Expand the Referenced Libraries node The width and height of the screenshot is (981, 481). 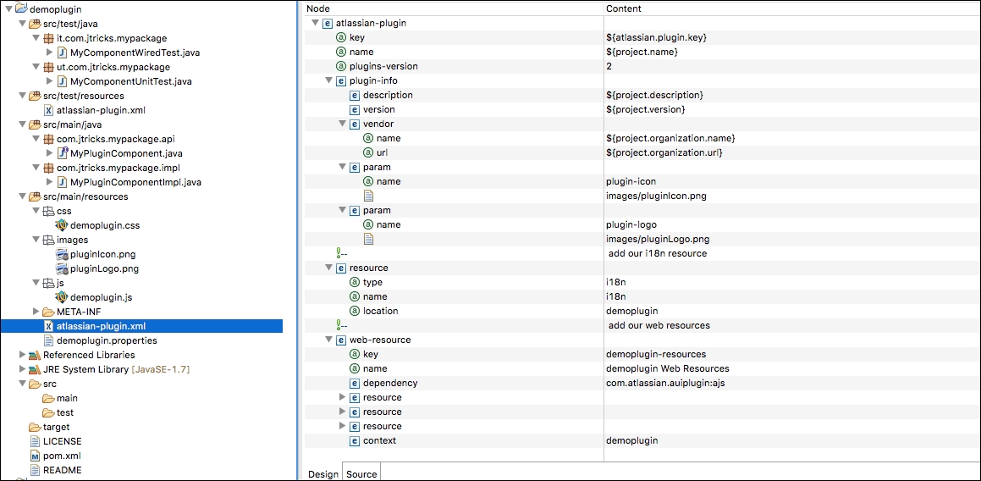point(23,355)
